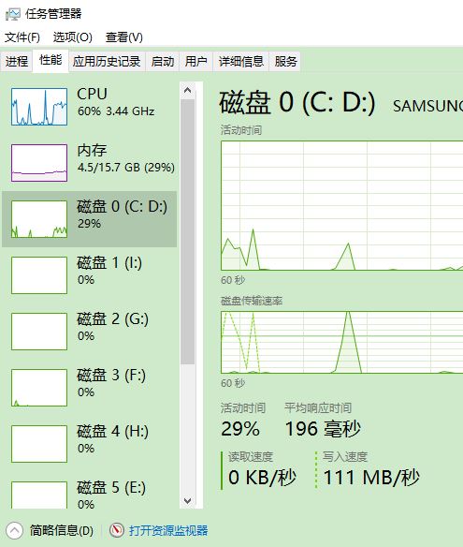Viewport: 463px width, 547px height.
Task: Click sidebar scrollbar up arrow
Action: (187, 90)
